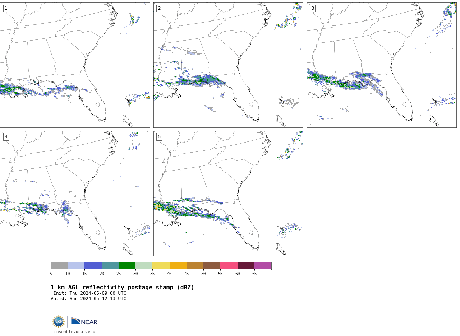The image size is (460, 336).
Task: Open ensemble member 2 reflectivity map
Action: click(228, 65)
